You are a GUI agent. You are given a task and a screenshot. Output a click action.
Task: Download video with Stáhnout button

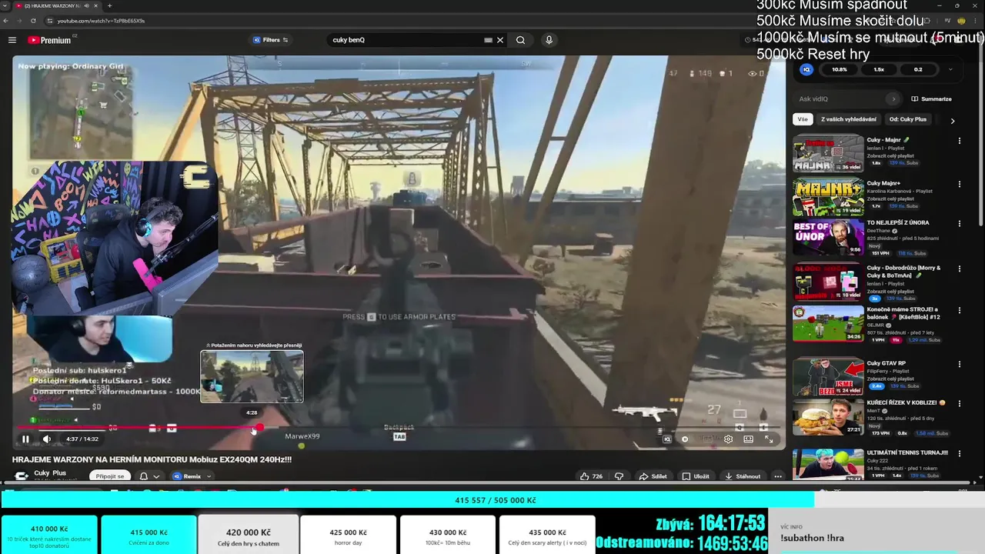[x=743, y=476]
